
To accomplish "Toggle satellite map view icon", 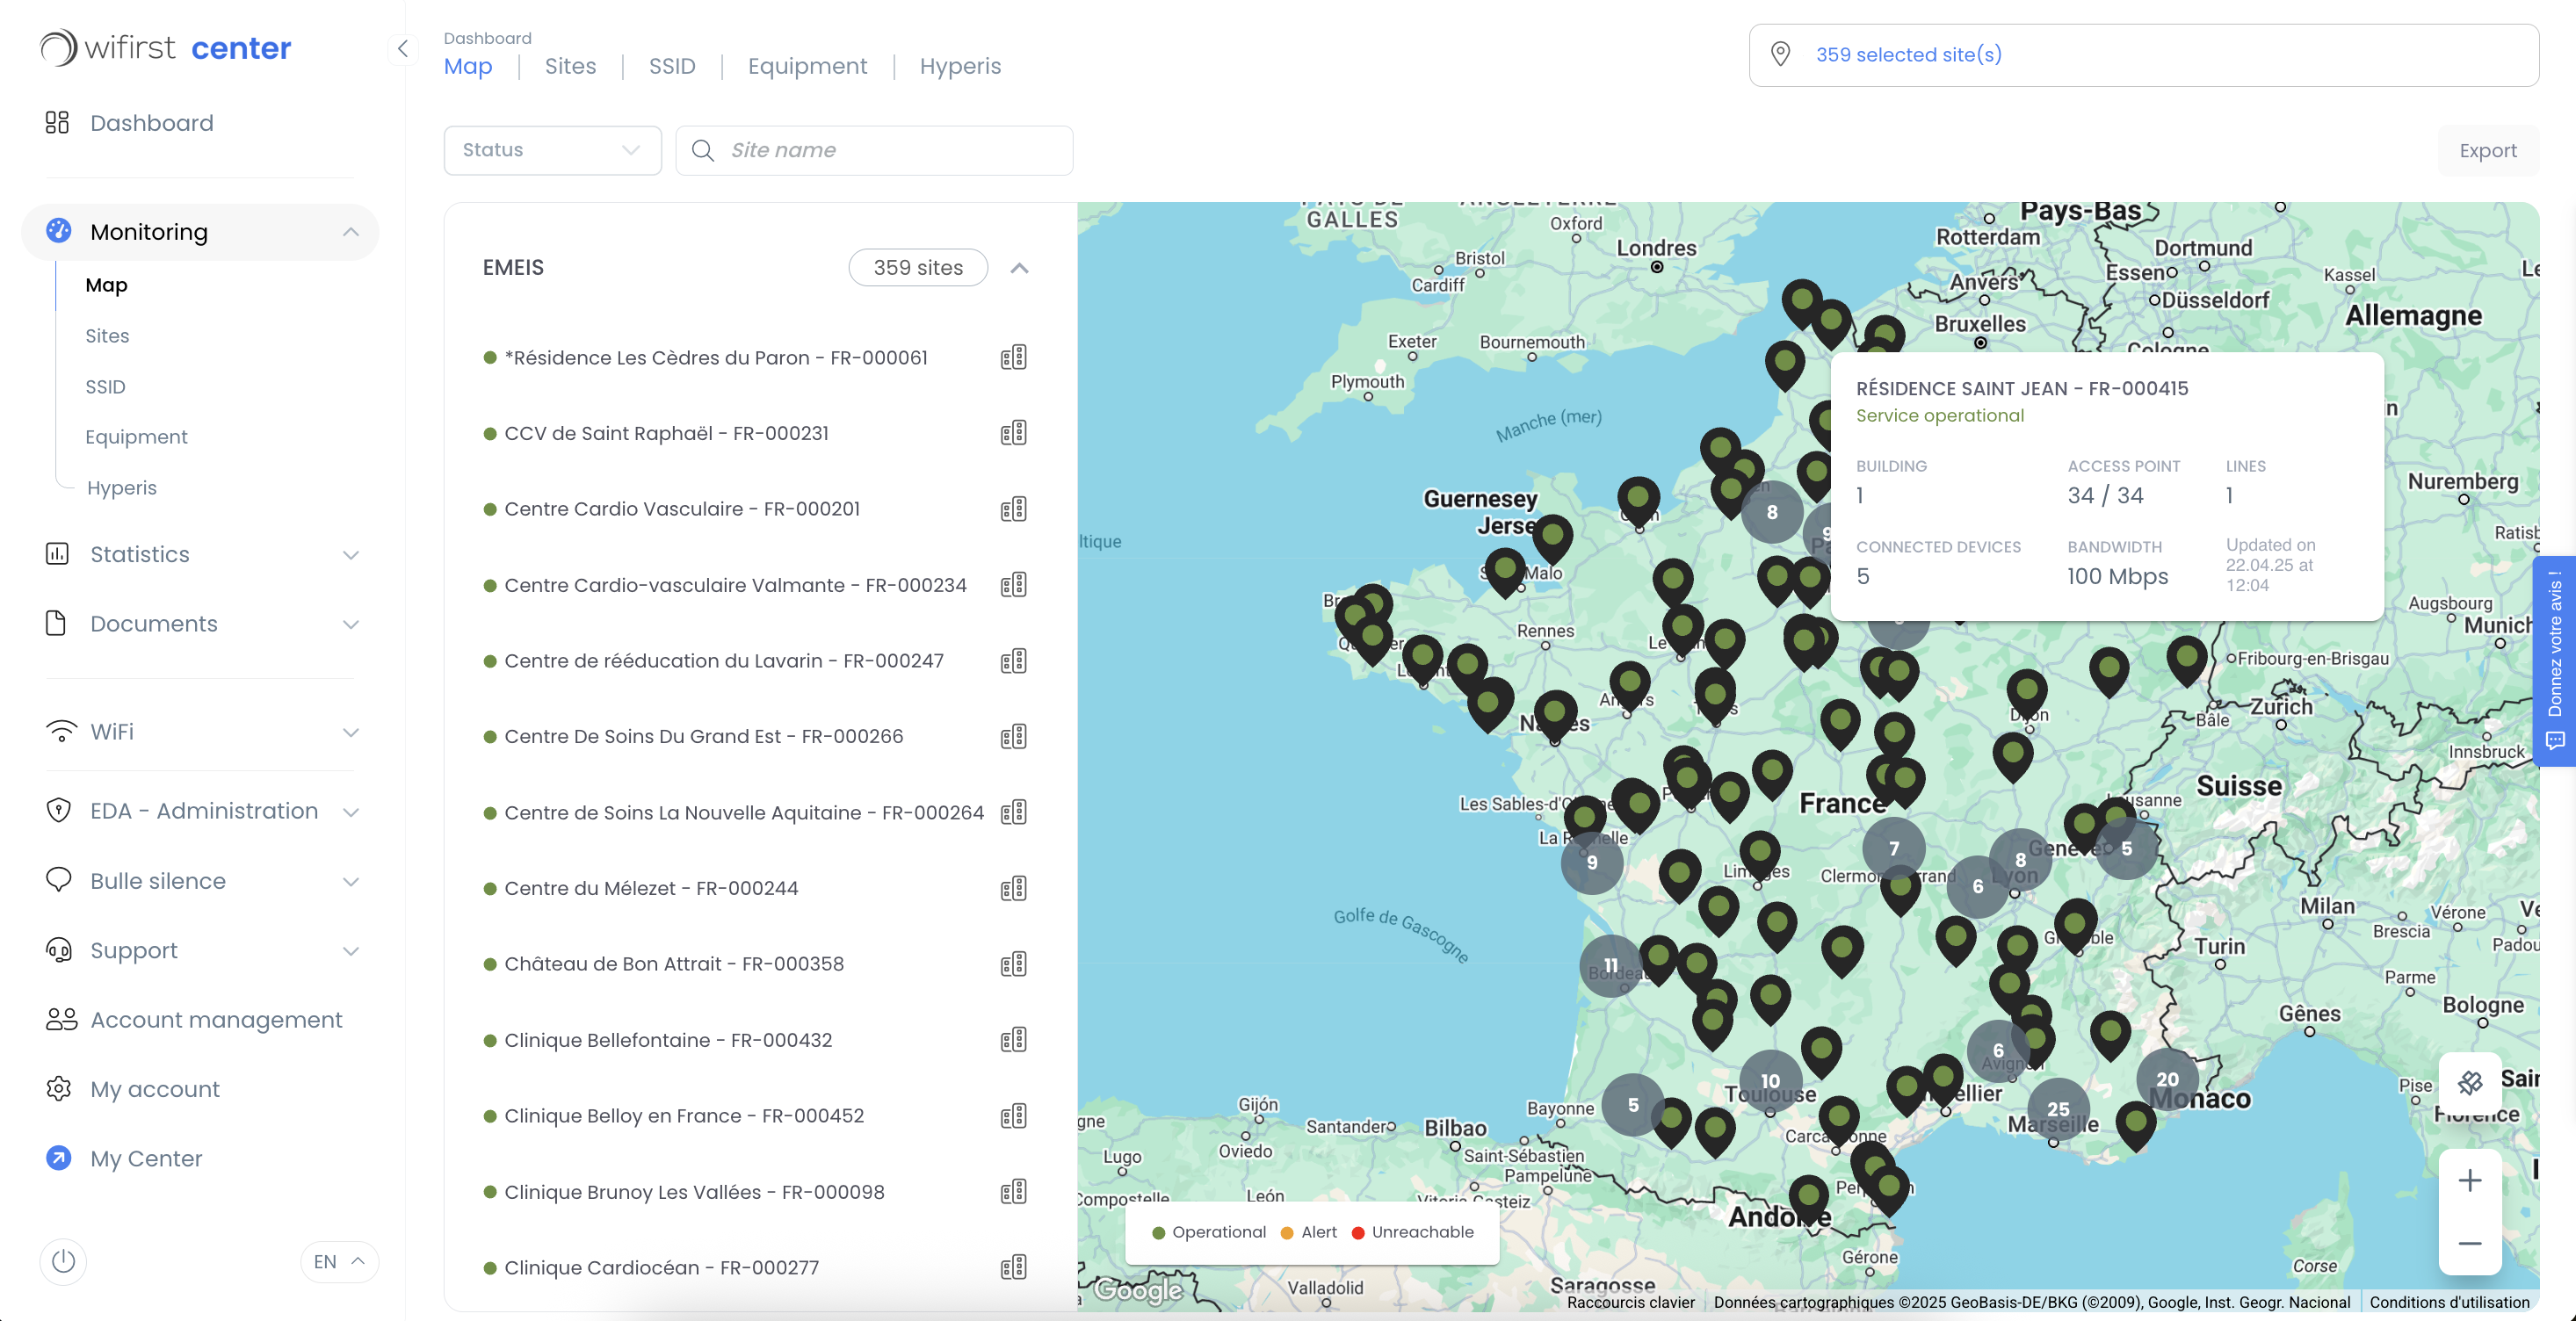I will [x=2470, y=1082].
